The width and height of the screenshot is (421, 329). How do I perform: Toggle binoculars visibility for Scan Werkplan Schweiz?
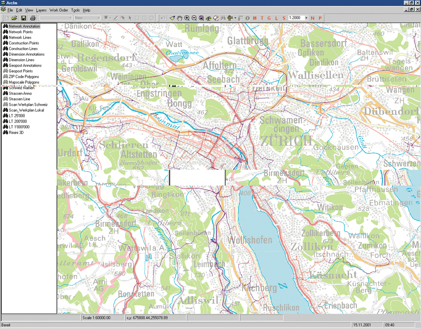click(x=5, y=104)
